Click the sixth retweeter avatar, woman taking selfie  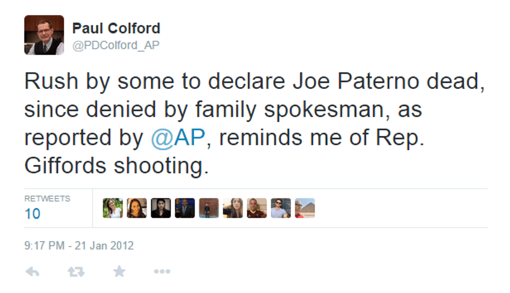(x=233, y=208)
